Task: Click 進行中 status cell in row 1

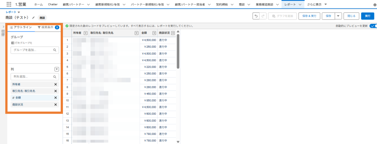Action: point(167,40)
